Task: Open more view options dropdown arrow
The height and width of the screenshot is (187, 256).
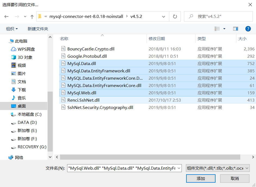Action: pyautogui.click(x=224, y=29)
